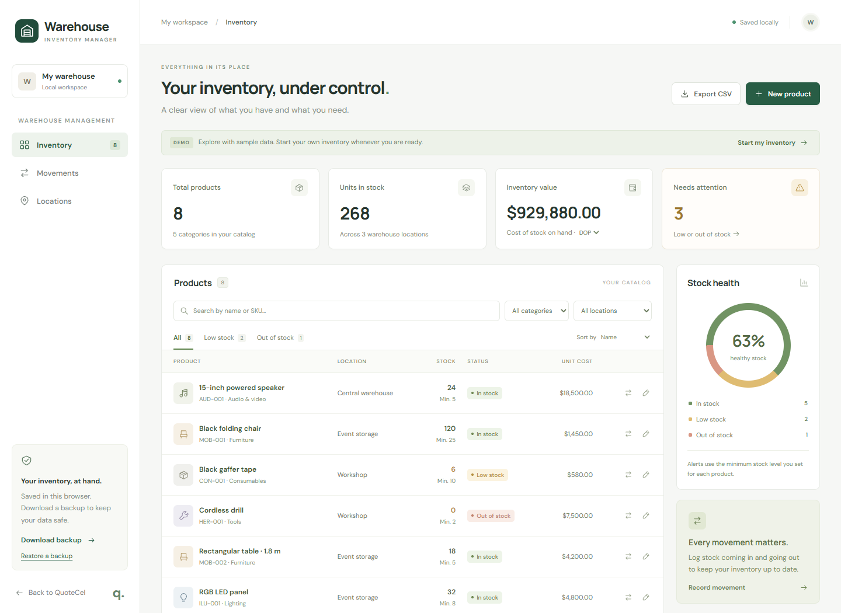This screenshot has height=613, width=841.
Task: Click the Record movement link
Action: point(748,587)
